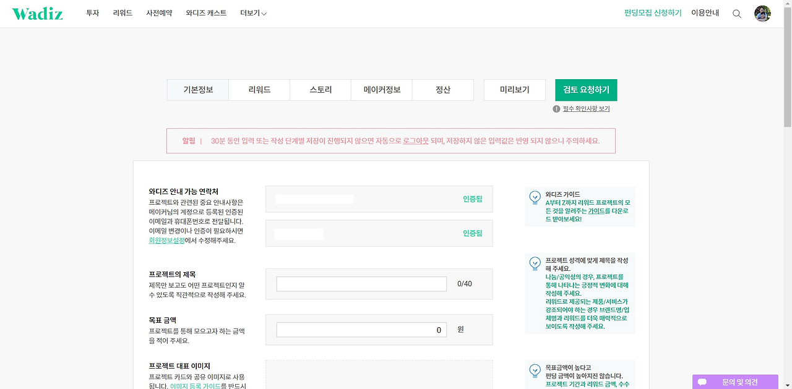Open the search magnifier icon
Screen dimensions: 792x389
[x=737, y=14]
